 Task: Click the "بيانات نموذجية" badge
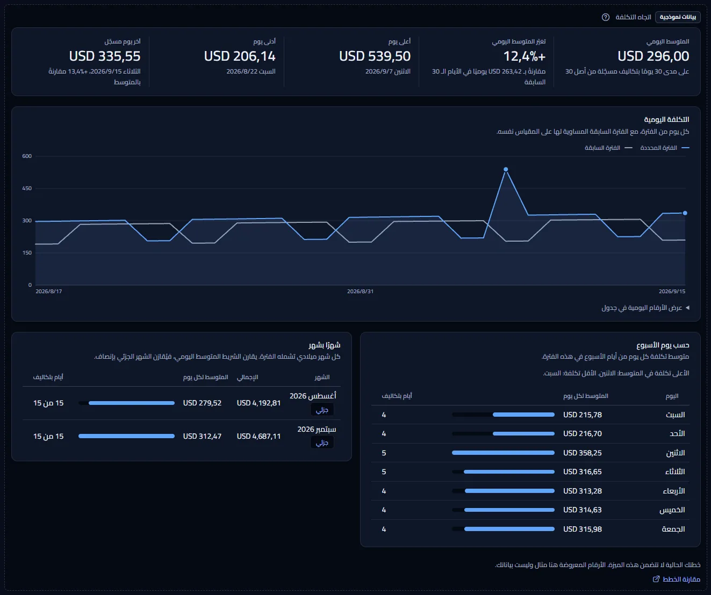[x=678, y=17]
